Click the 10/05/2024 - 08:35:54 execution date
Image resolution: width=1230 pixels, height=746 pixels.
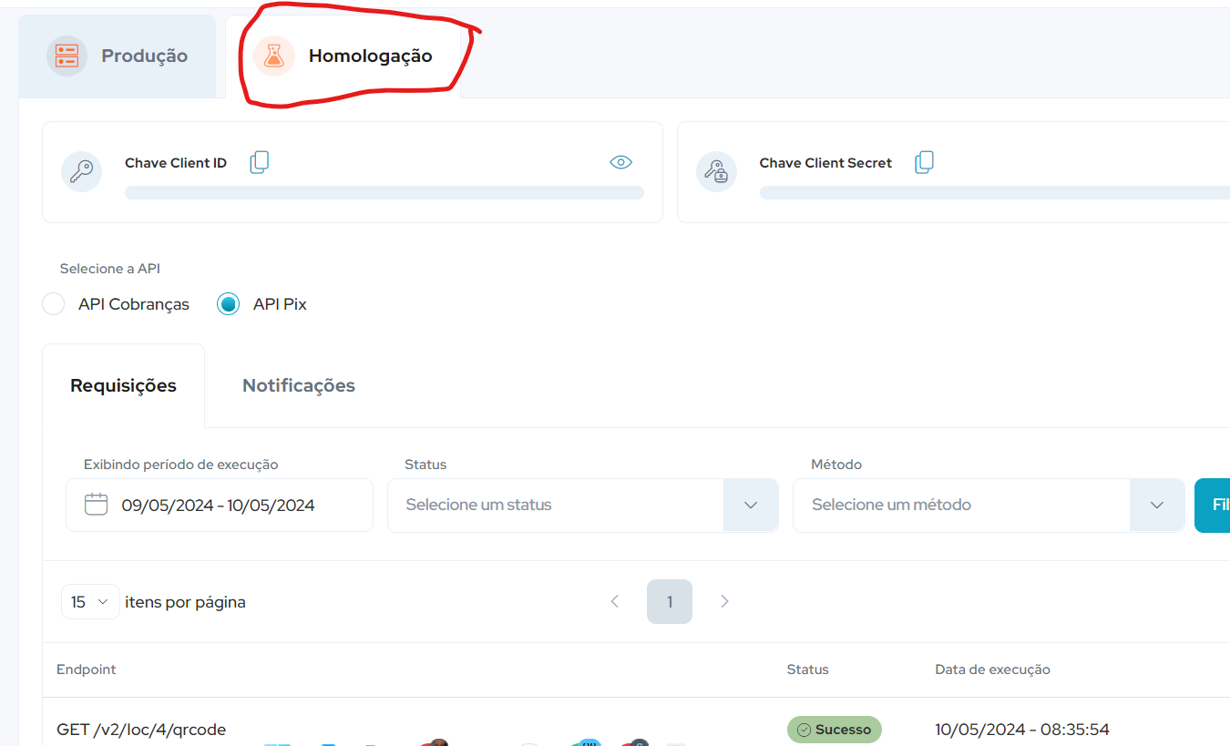point(1022,730)
